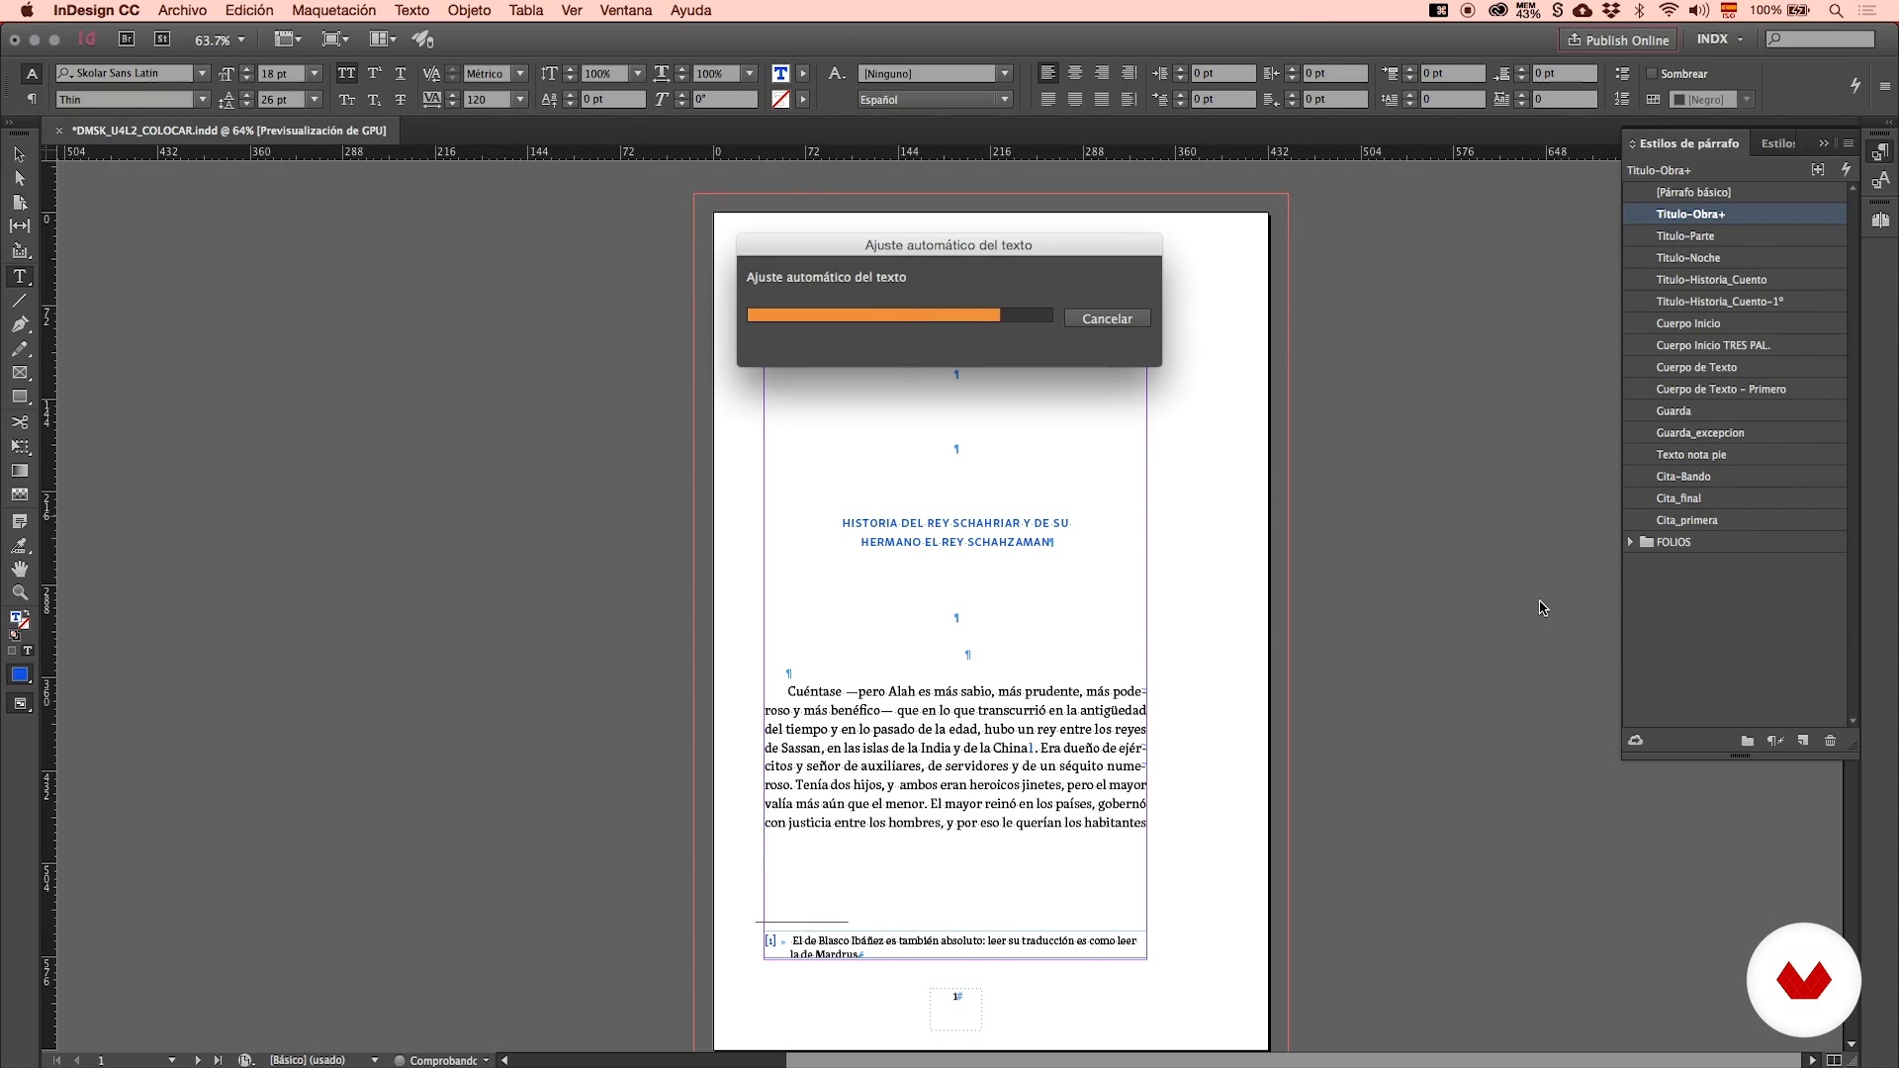The height and width of the screenshot is (1068, 1899).
Task: Expand the FOLIOS style group
Action: click(1630, 542)
